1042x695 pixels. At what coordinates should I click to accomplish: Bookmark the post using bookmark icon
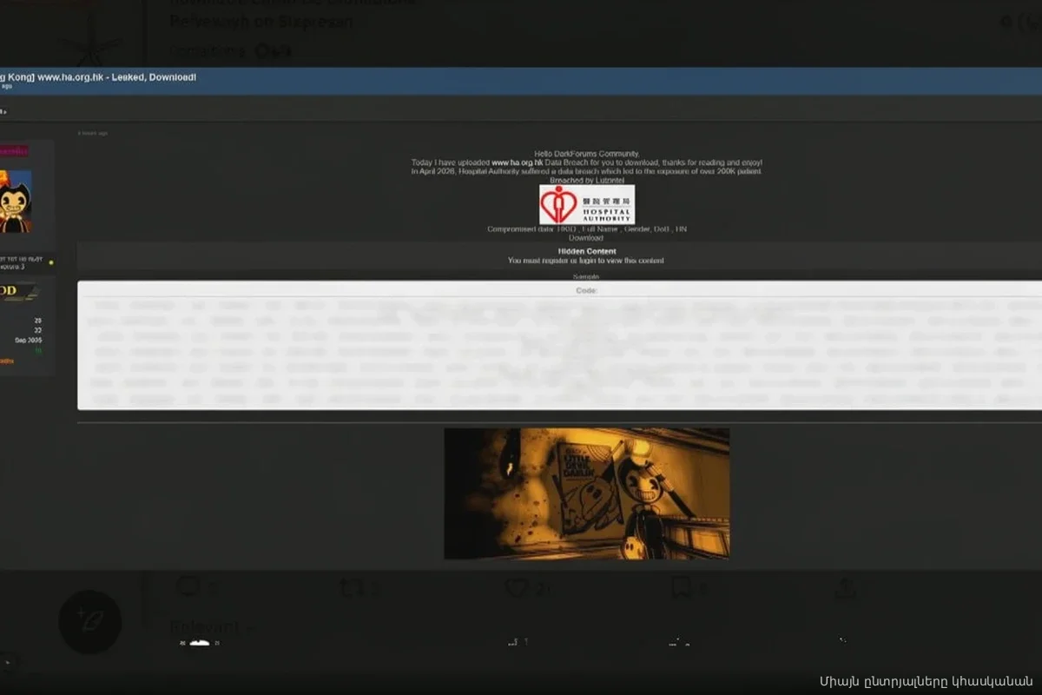(681, 589)
